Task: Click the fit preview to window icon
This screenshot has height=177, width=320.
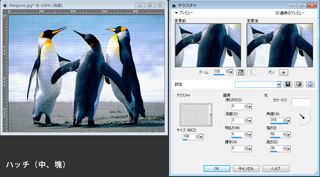Action: (240, 72)
